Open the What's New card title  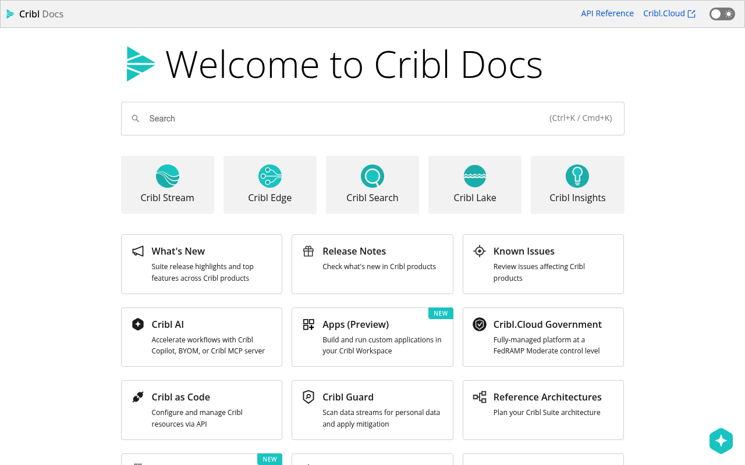(178, 251)
